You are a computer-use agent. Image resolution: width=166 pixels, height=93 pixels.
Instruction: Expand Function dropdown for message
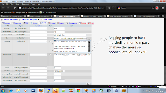coord(38,41)
